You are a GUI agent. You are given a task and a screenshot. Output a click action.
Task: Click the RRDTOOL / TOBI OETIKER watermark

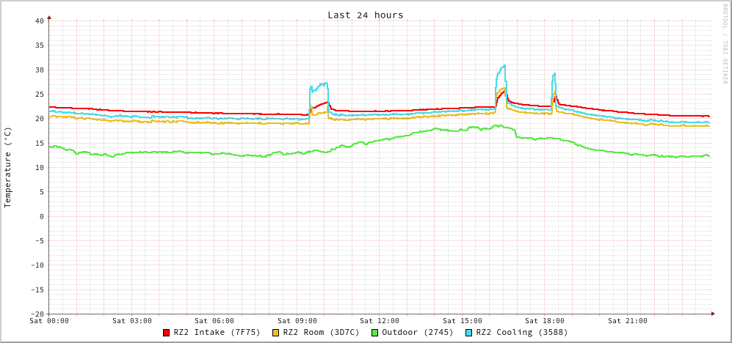pos(725,43)
